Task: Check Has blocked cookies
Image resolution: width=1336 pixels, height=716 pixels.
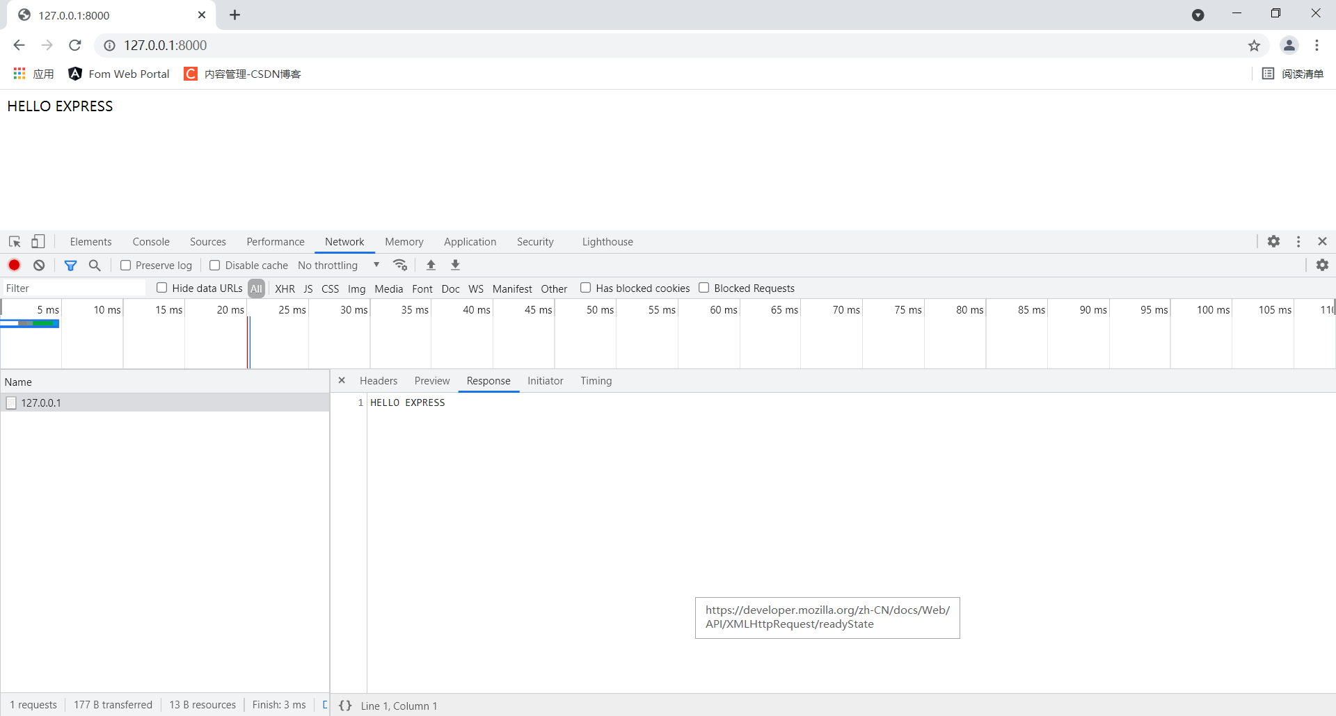Action: click(585, 288)
